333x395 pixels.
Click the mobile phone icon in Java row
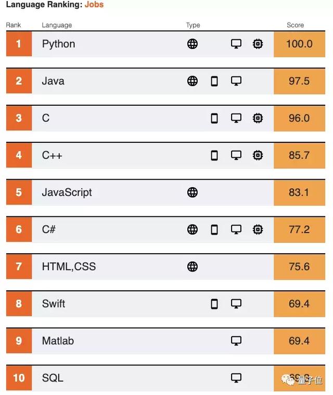[214, 81]
